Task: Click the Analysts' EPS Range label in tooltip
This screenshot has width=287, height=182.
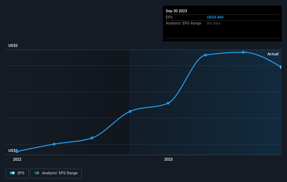Action: 184,23
